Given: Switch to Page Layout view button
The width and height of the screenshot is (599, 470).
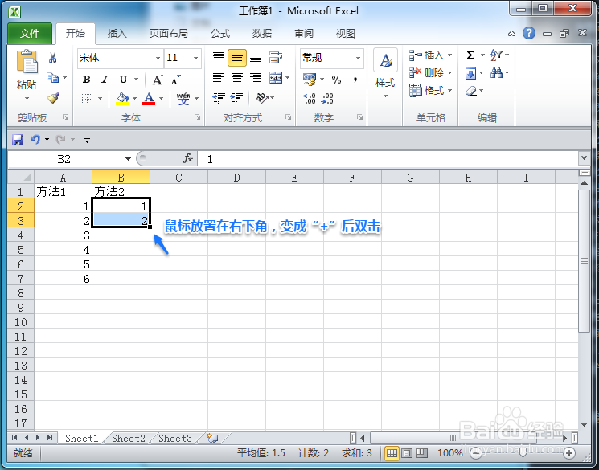Looking at the screenshot, I should pyautogui.click(x=407, y=453).
